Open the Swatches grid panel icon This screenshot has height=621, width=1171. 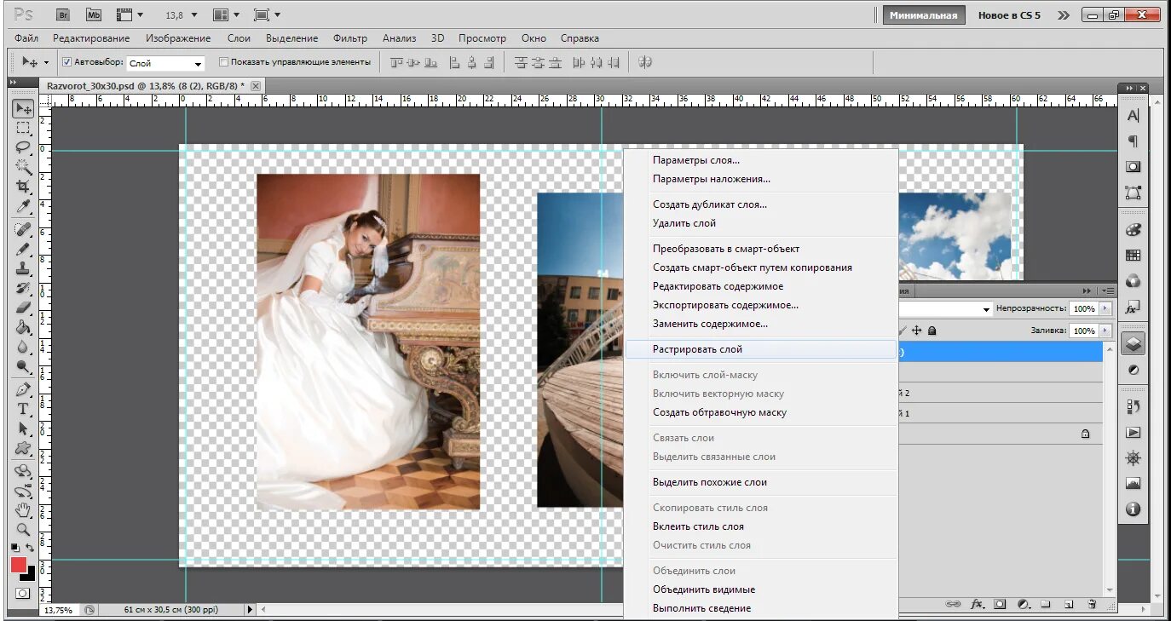tap(1133, 255)
